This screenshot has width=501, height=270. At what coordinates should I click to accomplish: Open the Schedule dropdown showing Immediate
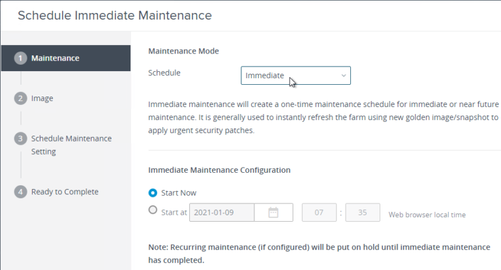pyautogui.click(x=295, y=76)
